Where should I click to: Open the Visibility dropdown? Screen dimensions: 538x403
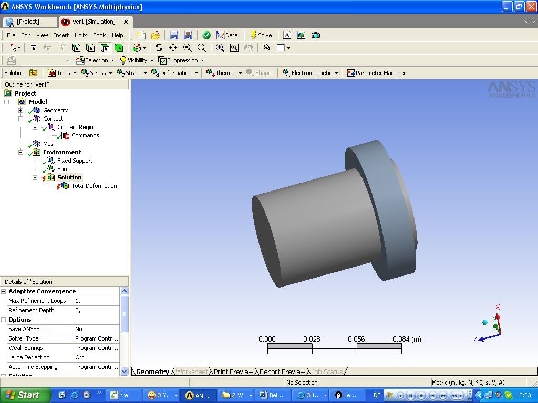click(x=137, y=60)
